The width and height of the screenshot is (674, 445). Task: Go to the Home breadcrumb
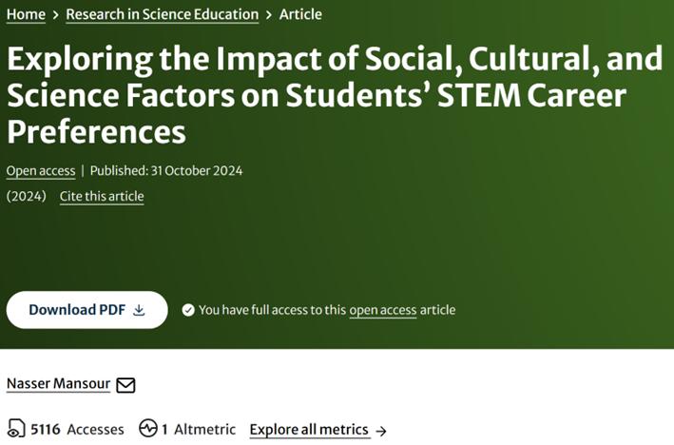(x=26, y=14)
